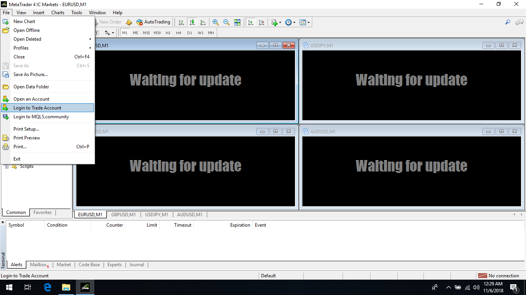Switch to USDJPY,M1 chart tab
526x295 pixels.
(156, 215)
